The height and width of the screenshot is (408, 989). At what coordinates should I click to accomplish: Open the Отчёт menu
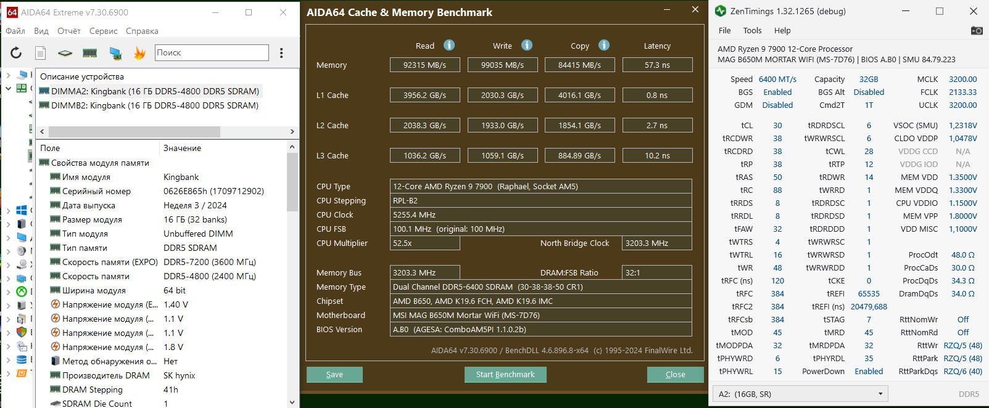(x=69, y=31)
